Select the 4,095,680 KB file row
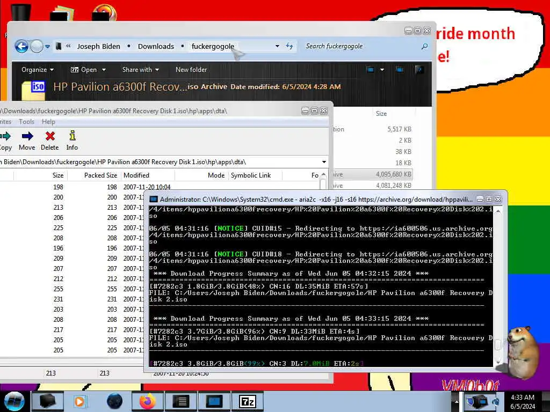 point(373,174)
